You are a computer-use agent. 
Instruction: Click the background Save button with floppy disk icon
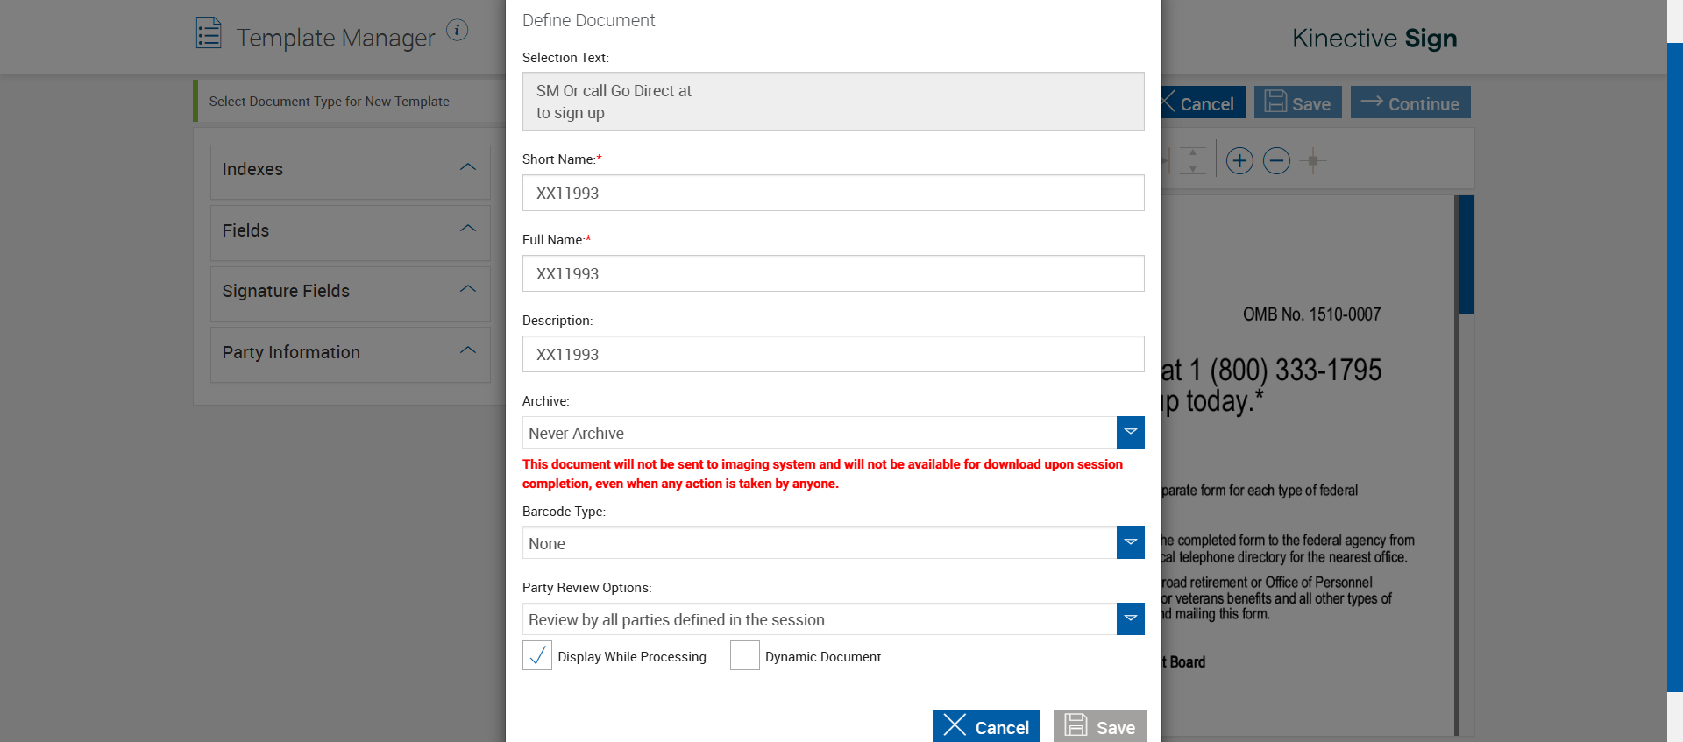point(1297,102)
